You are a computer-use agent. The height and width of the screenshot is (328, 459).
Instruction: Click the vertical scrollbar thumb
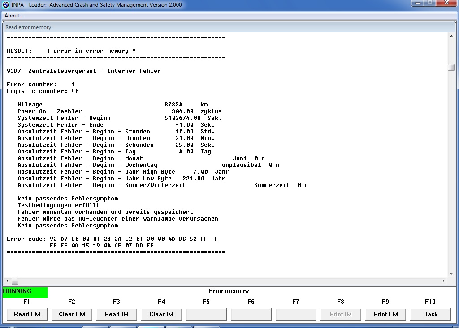(451, 67)
